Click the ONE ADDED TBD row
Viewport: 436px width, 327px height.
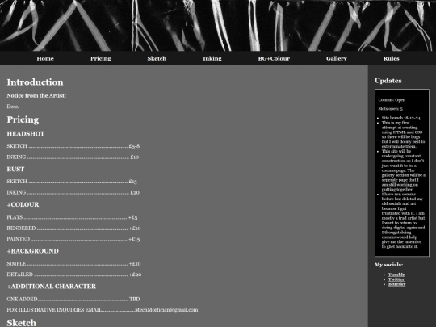click(x=73, y=300)
